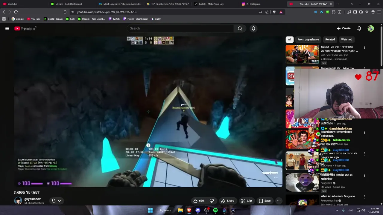
Task: Click the browser address bar URL
Action: click(107, 12)
